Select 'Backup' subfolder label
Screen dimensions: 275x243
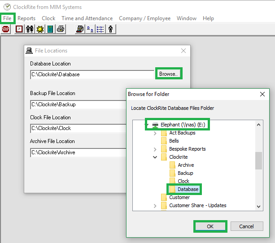[x=185, y=173]
